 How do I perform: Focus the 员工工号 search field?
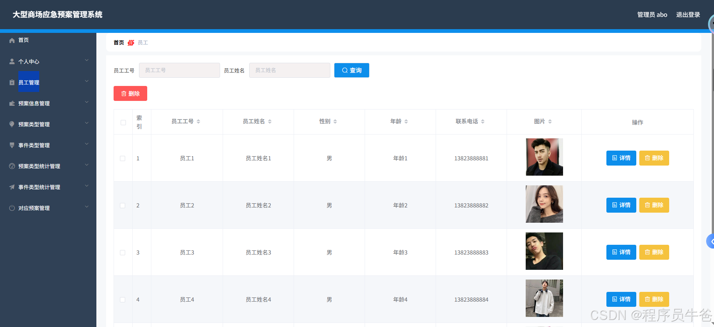point(179,70)
